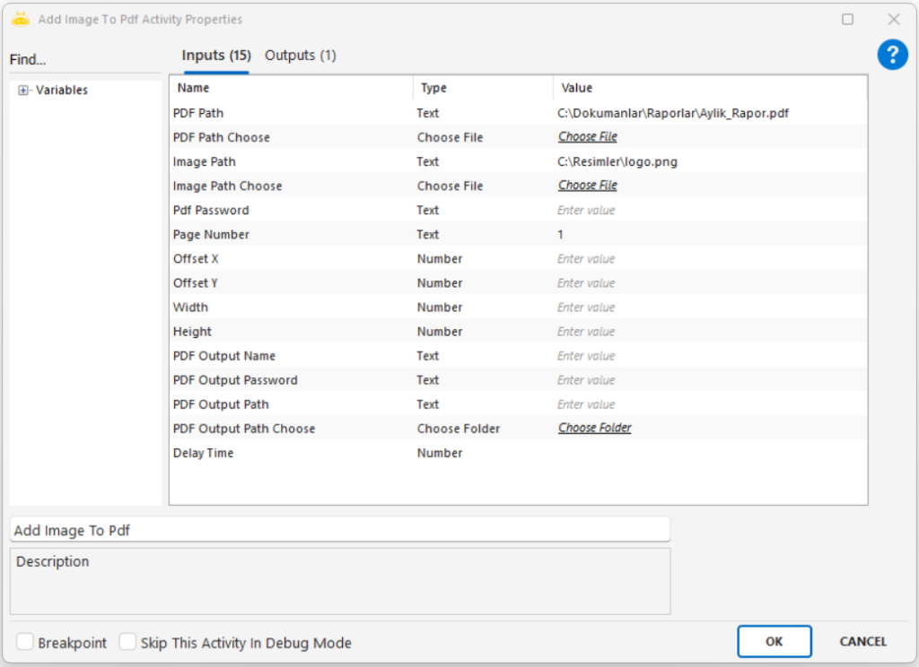Screen dimensions: 919x667
Task: Close the activity properties dialog
Action: (893, 19)
